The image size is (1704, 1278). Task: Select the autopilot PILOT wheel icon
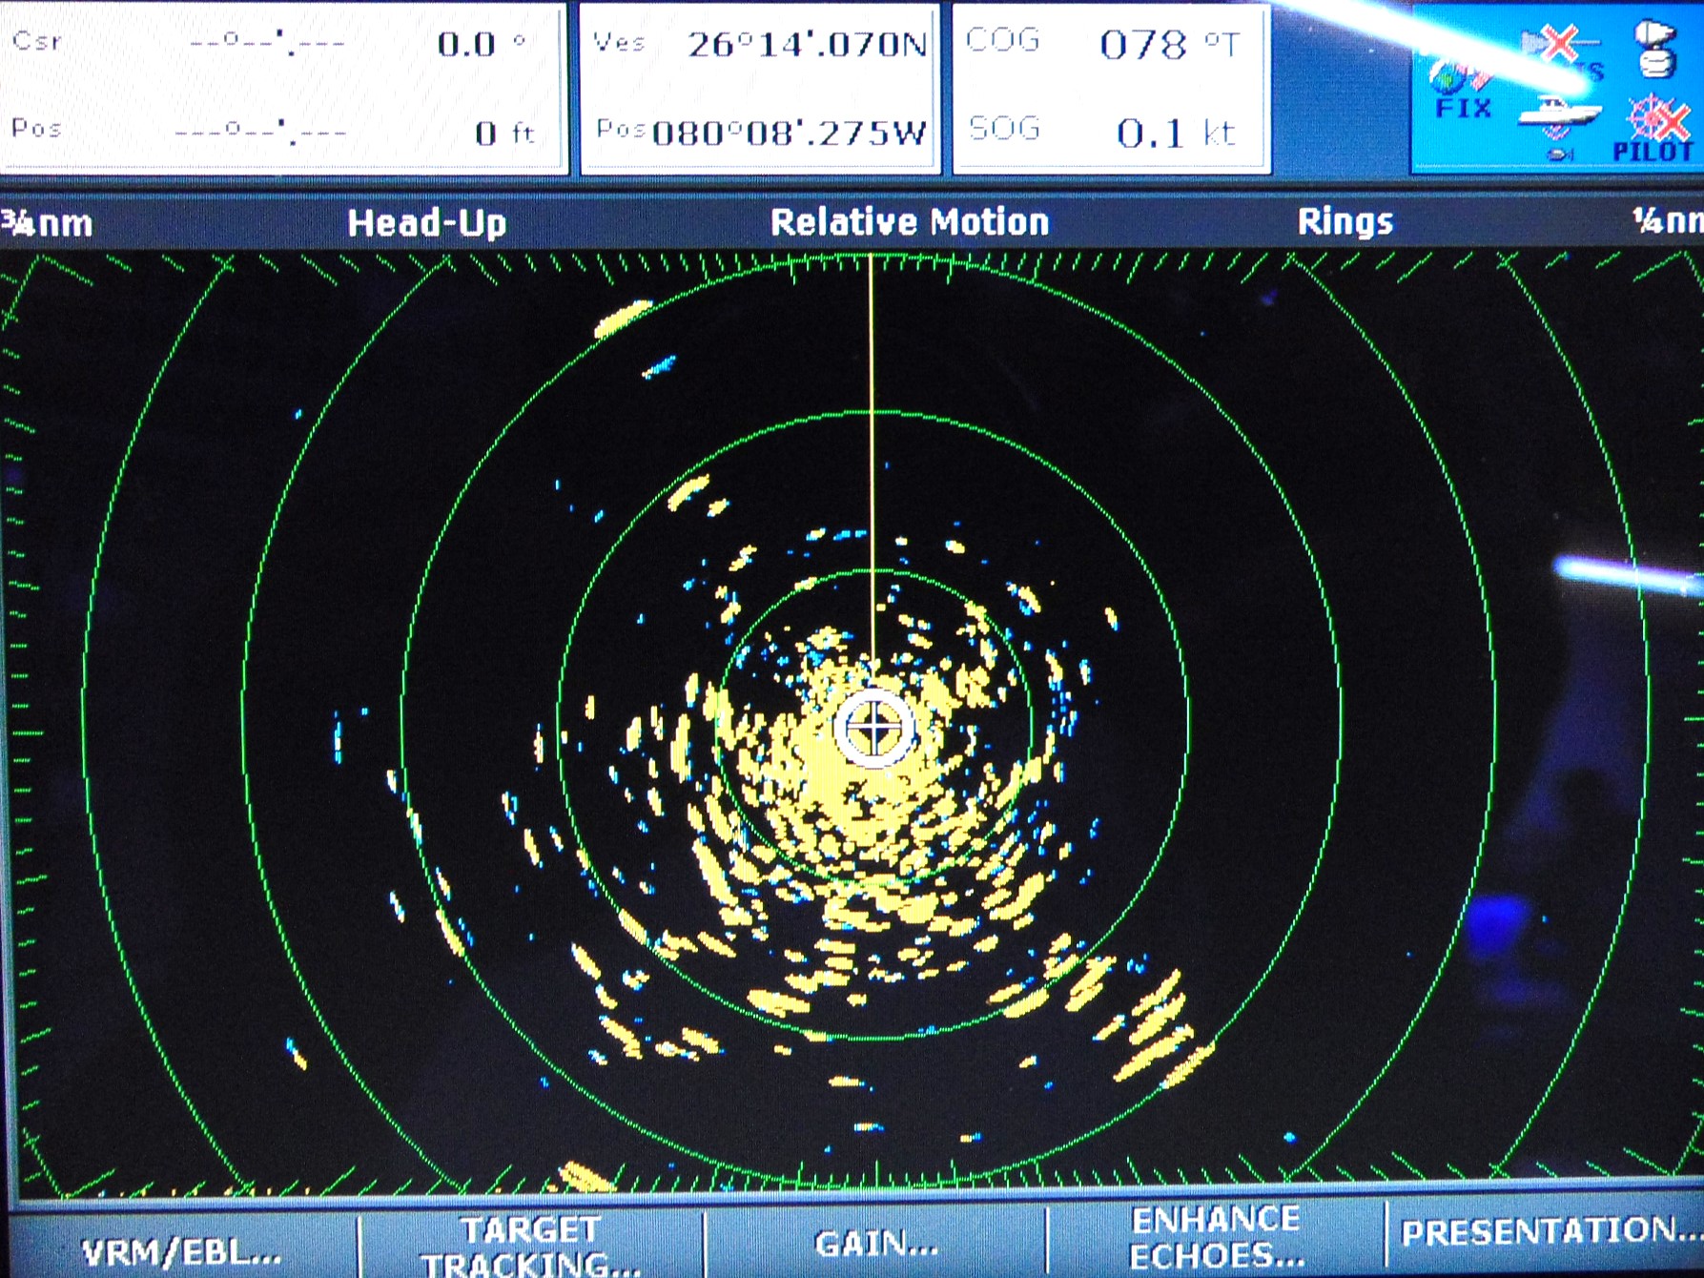(1654, 128)
